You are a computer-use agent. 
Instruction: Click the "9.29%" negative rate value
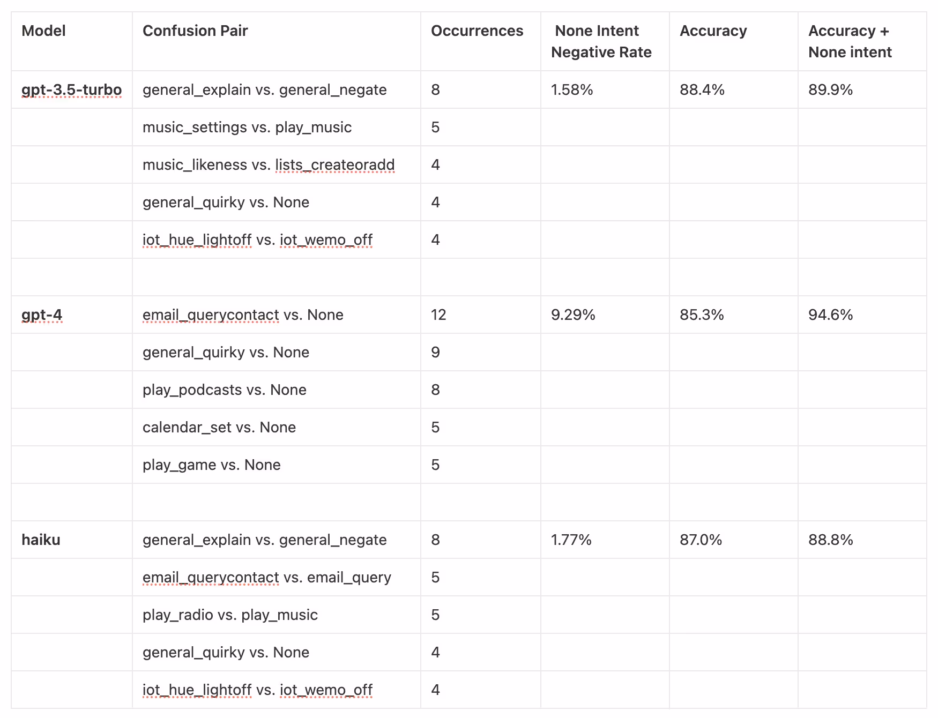click(x=573, y=315)
